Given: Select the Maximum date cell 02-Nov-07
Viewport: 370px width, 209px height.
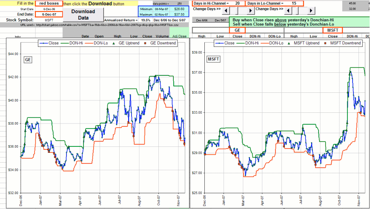Looking at the screenshot, I should (x=161, y=14).
